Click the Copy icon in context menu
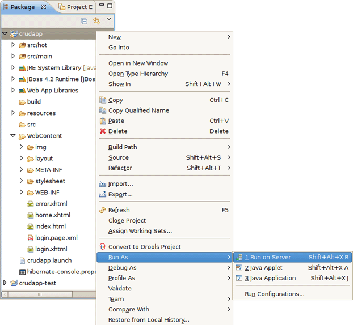 [103, 100]
